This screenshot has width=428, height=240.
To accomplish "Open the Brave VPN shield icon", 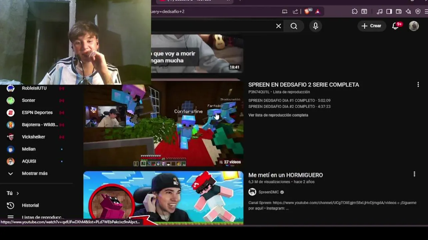I will pos(418,11).
